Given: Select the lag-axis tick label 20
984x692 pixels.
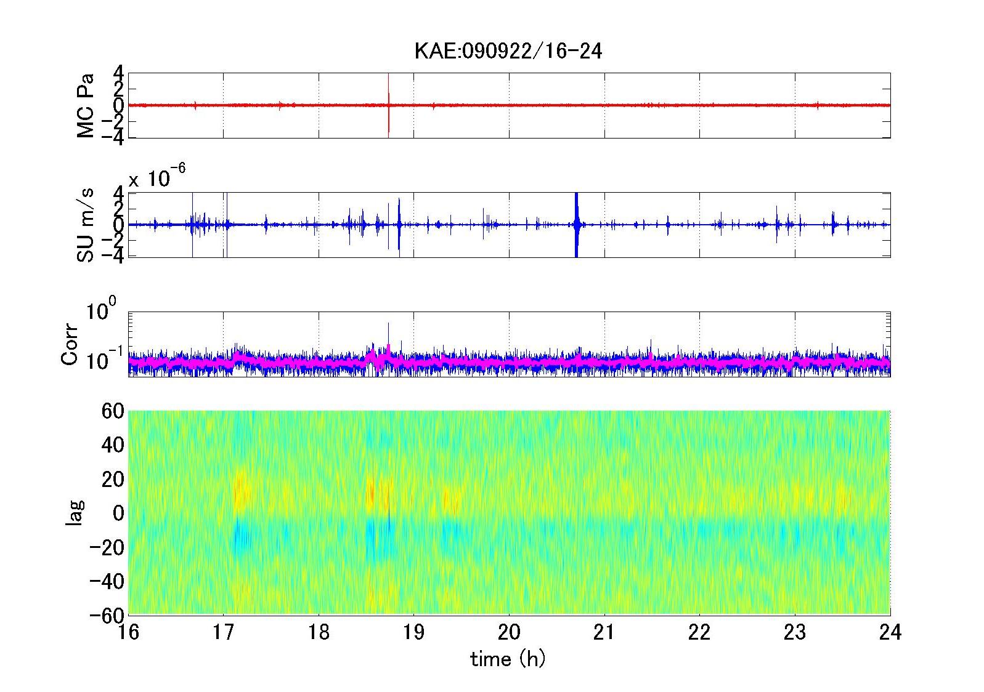Looking at the screenshot, I should pyautogui.click(x=112, y=478).
